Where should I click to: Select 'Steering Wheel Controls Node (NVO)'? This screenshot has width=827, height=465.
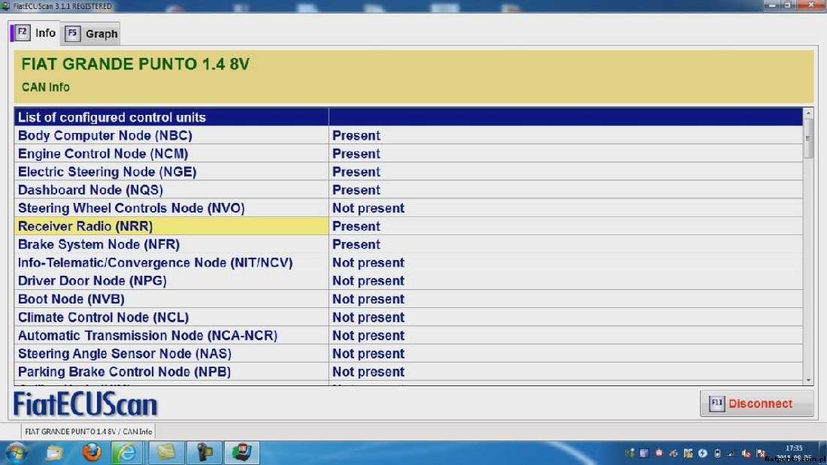(x=171, y=208)
